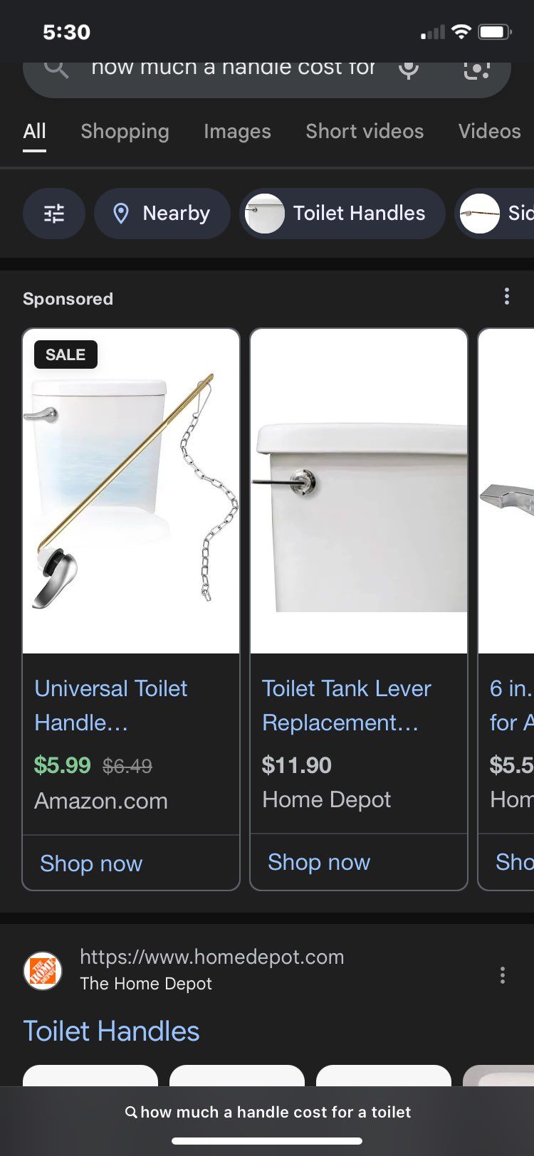Tap the Universal Toilet Handle product image

click(131, 491)
